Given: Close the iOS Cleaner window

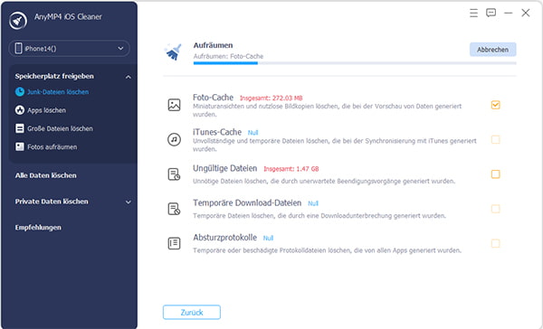Looking at the screenshot, I should 525,14.
